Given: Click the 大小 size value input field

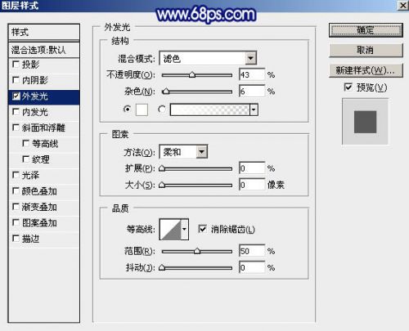Looking at the screenshot, I should (x=252, y=185).
